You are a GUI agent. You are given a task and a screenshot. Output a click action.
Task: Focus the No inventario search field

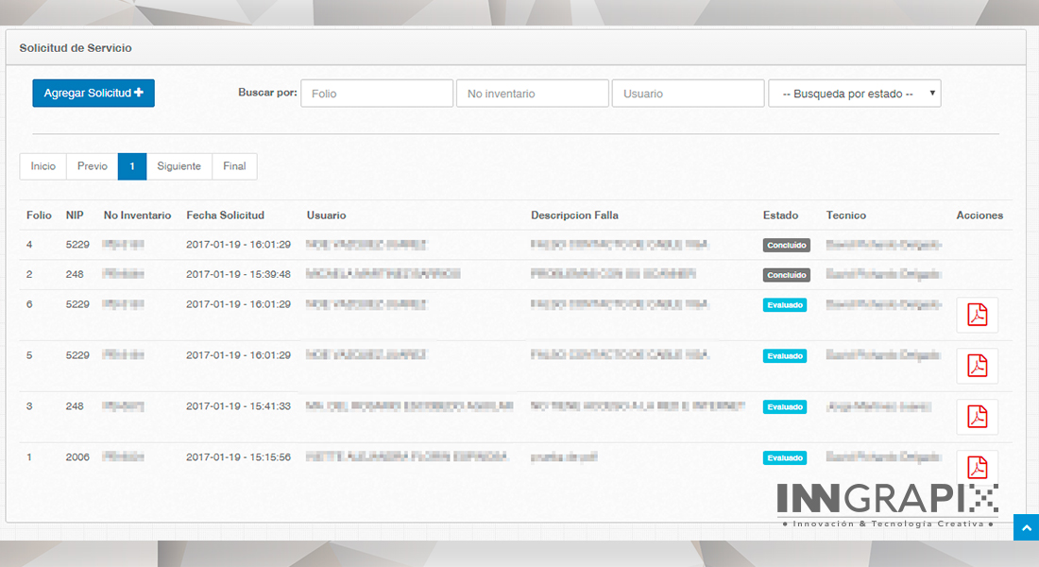(x=532, y=94)
